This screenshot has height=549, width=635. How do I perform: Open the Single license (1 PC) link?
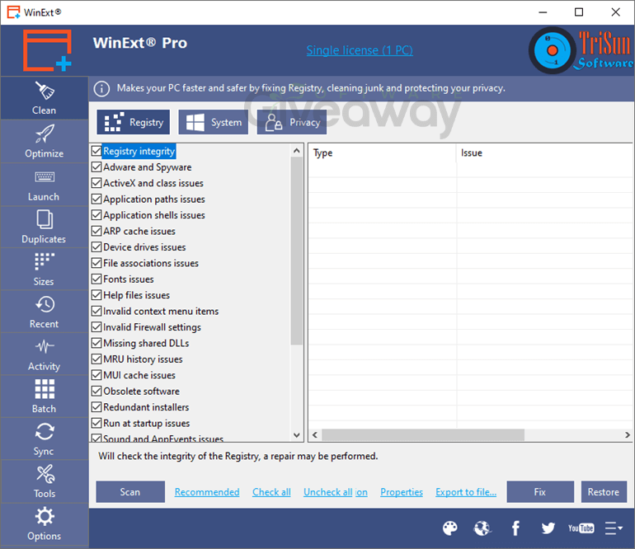click(360, 50)
